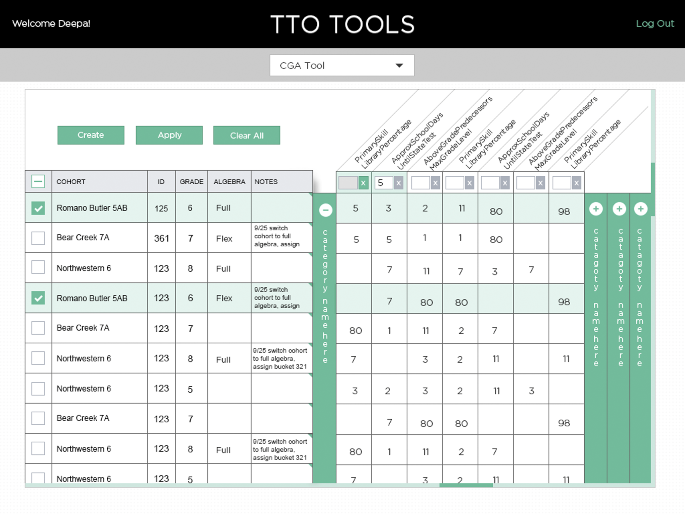Add a column with the first plus circle icon
The height and width of the screenshot is (514, 685).
(596, 208)
